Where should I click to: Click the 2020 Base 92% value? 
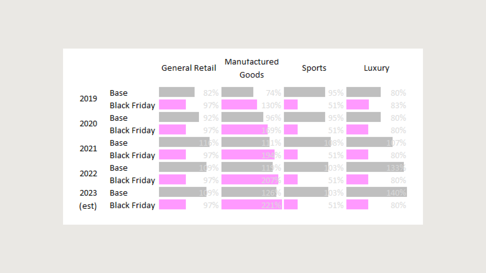(211, 118)
